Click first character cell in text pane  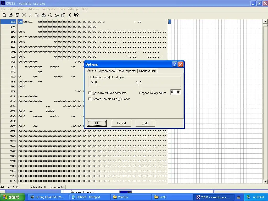click(x=170, y=22)
